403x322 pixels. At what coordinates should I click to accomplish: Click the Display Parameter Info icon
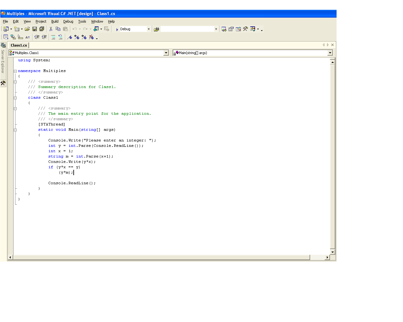coord(13,37)
